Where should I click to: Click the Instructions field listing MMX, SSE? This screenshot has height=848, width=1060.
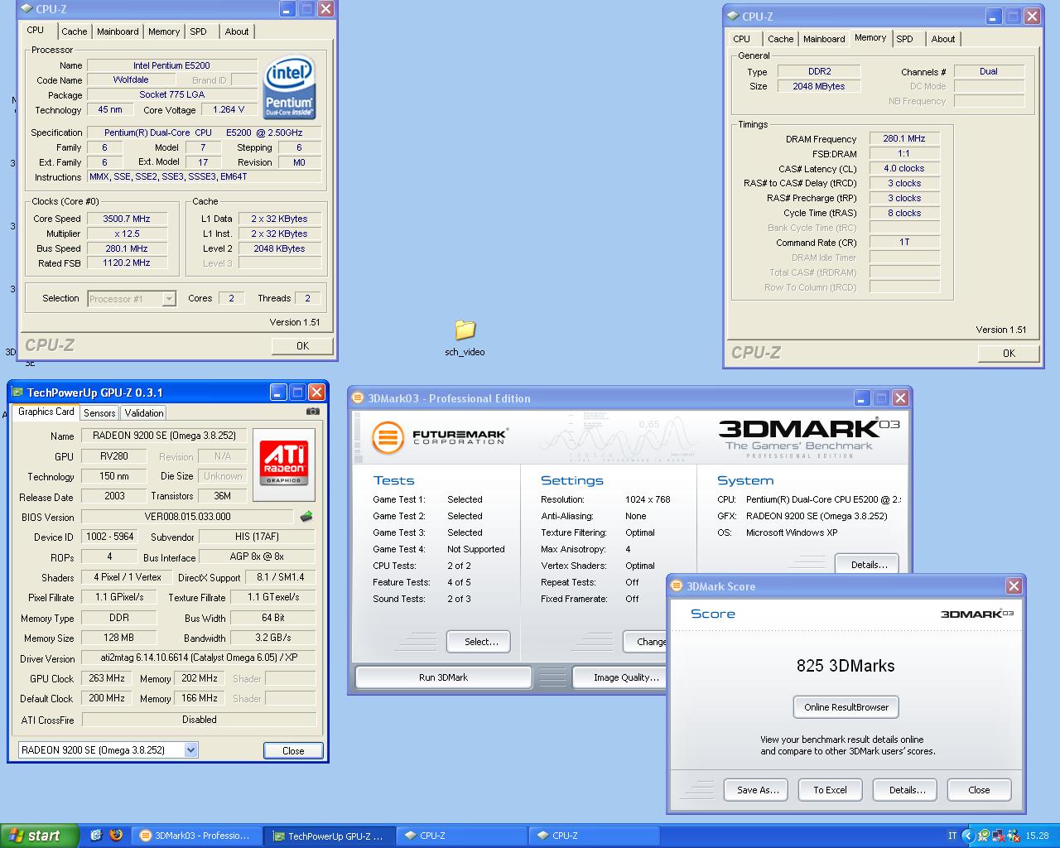click(204, 176)
